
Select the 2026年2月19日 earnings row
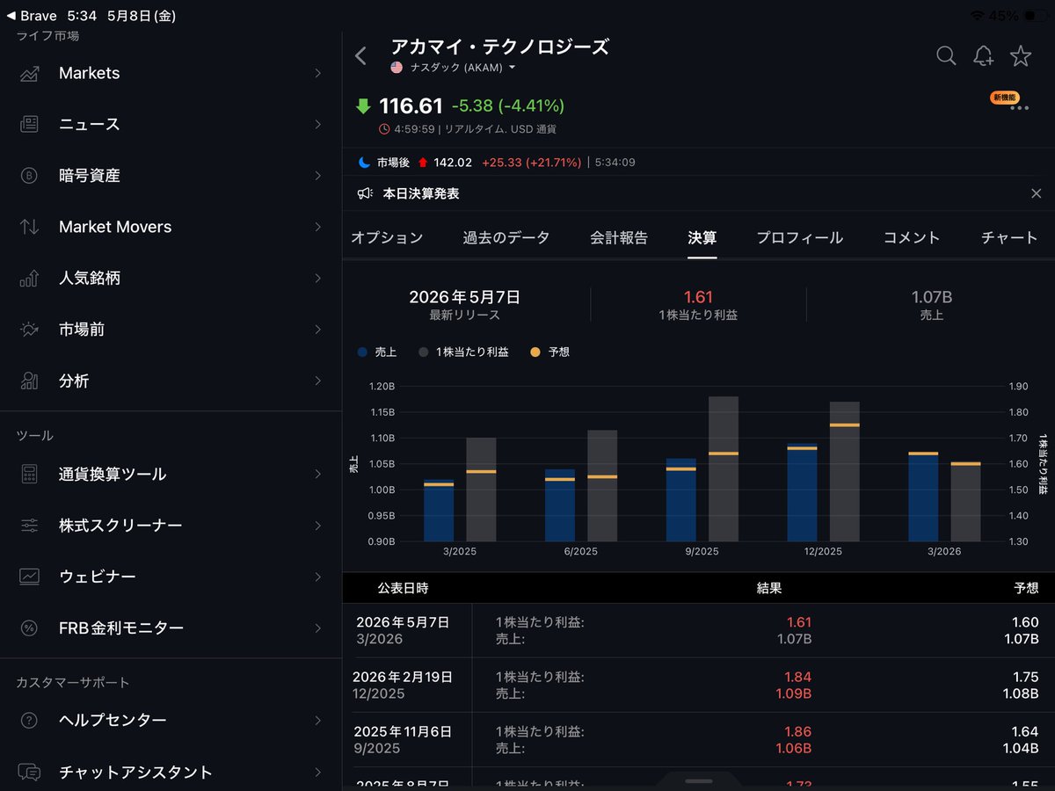pyautogui.click(x=699, y=686)
